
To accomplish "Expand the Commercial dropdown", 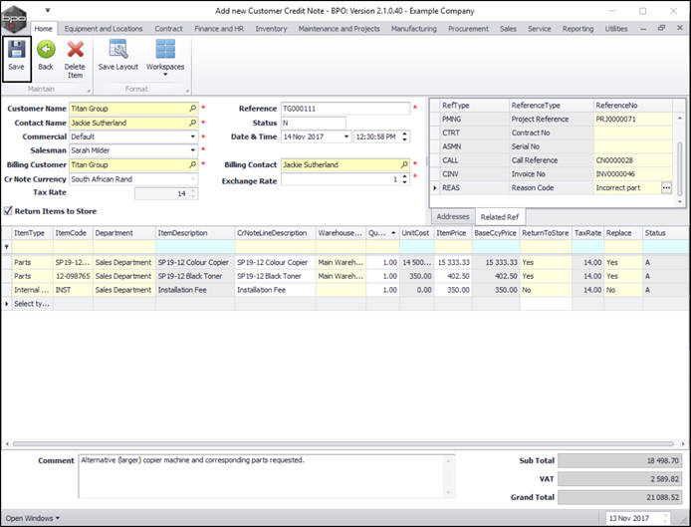I will [192, 136].
